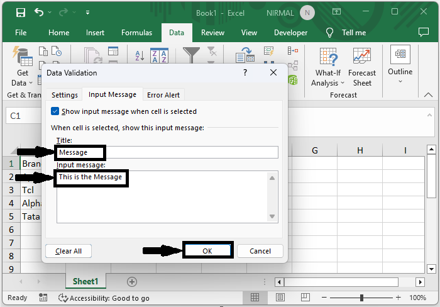
Task: Click the Redo arrow icon
Action: point(63,13)
